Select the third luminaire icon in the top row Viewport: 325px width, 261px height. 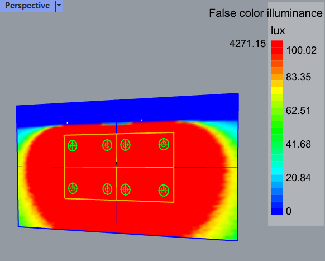[x=126, y=145]
